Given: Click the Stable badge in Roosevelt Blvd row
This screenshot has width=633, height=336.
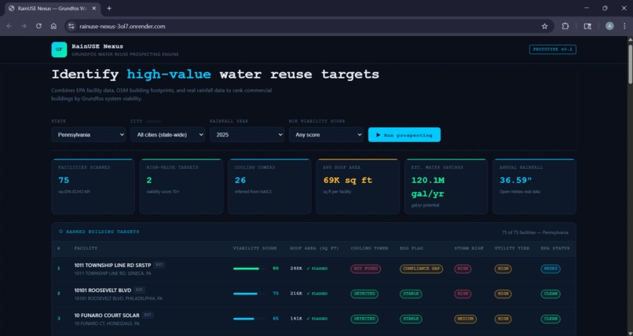Looking at the screenshot, I should (x=411, y=294).
